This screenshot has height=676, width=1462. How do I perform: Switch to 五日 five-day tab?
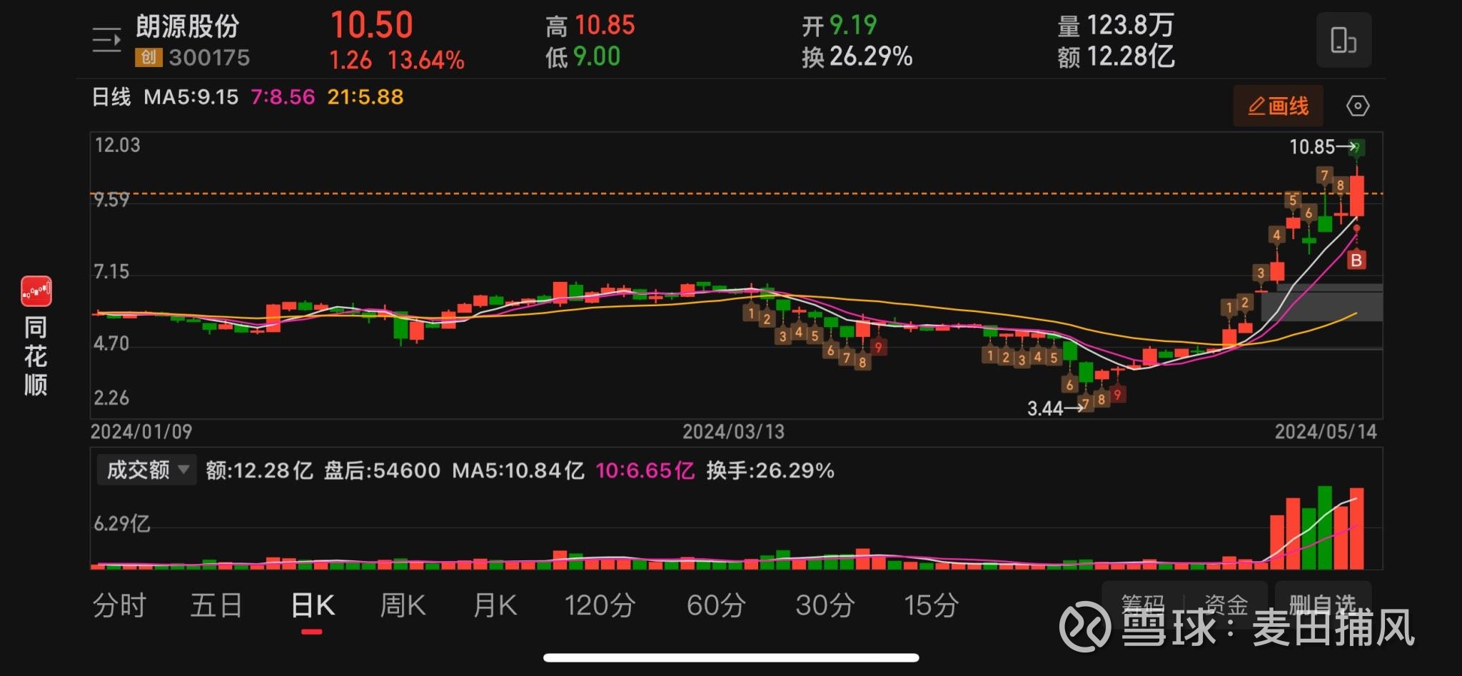[216, 605]
